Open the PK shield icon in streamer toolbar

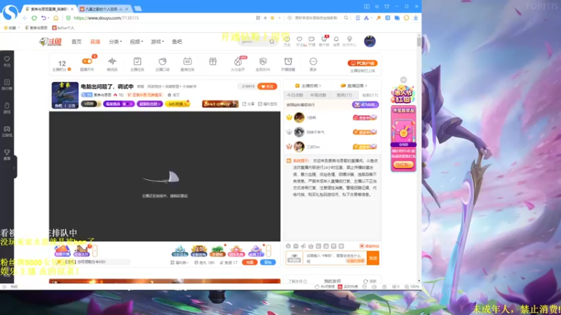pyautogui.click(x=263, y=62)
